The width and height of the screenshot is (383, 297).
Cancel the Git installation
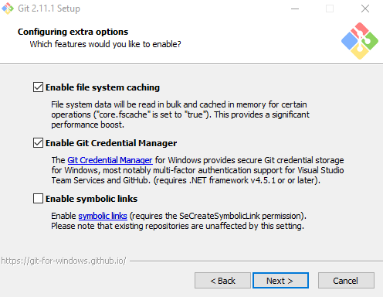pyautogui.click(x=346, y=281)
